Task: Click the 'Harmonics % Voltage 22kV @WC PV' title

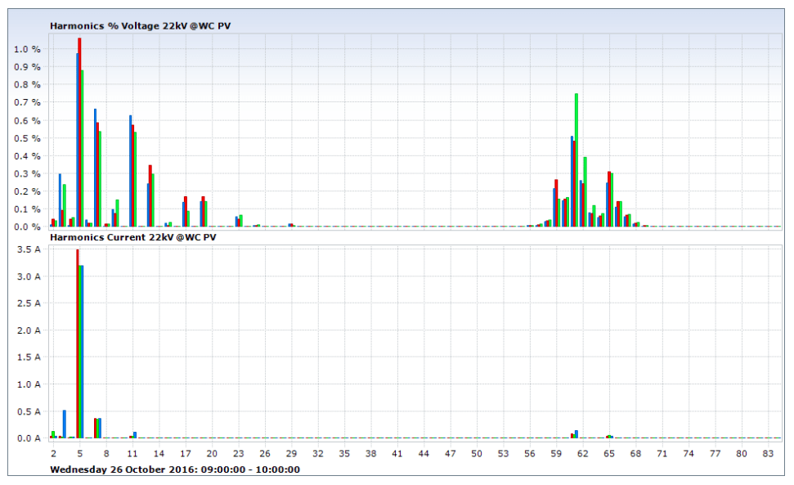Action: tap(140, 26)
